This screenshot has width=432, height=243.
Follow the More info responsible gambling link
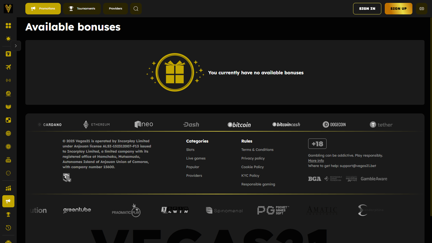point(316,161)
